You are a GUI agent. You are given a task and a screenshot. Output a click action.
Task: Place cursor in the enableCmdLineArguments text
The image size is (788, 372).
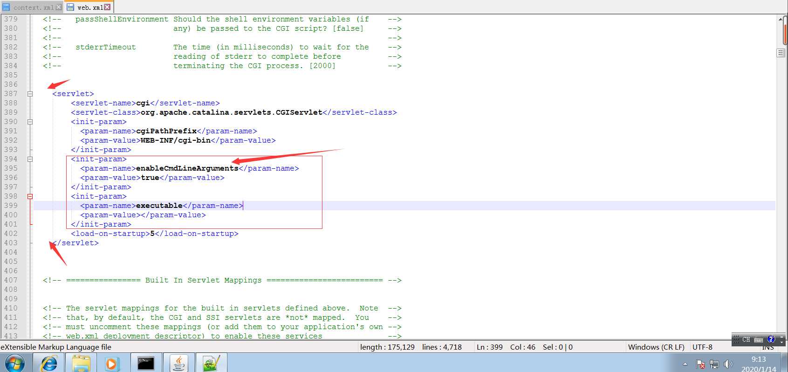pyautogui.click(x=187, y=168)
